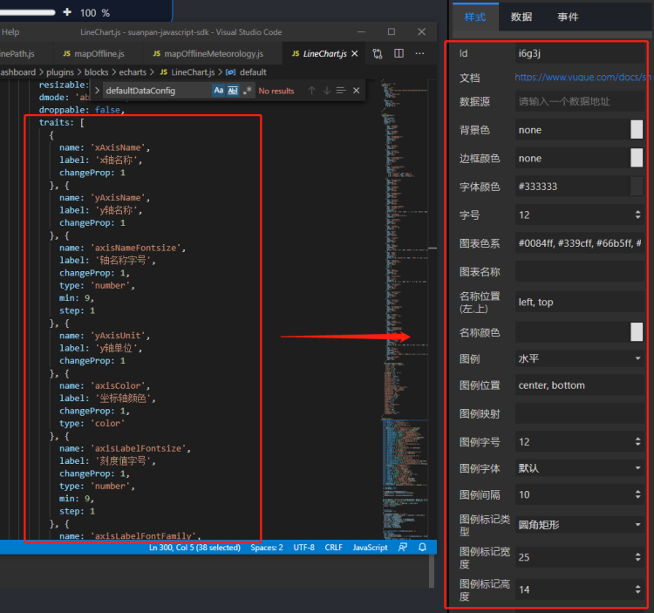654x613 pixels.
Task: Click the feedback icon in status bar
Action: (403, 548)
